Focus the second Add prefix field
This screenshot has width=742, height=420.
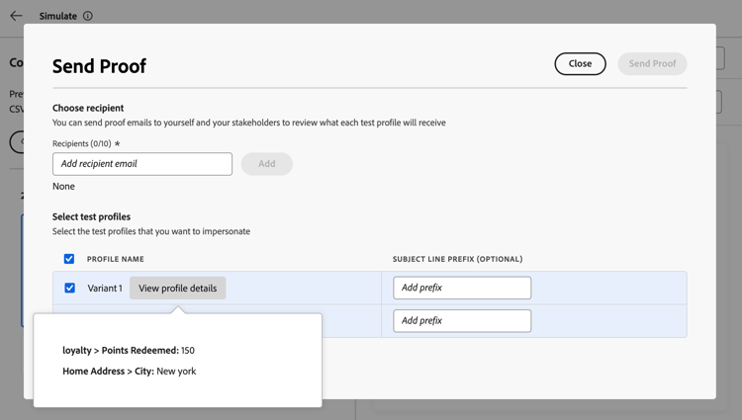tap(462, 321)
